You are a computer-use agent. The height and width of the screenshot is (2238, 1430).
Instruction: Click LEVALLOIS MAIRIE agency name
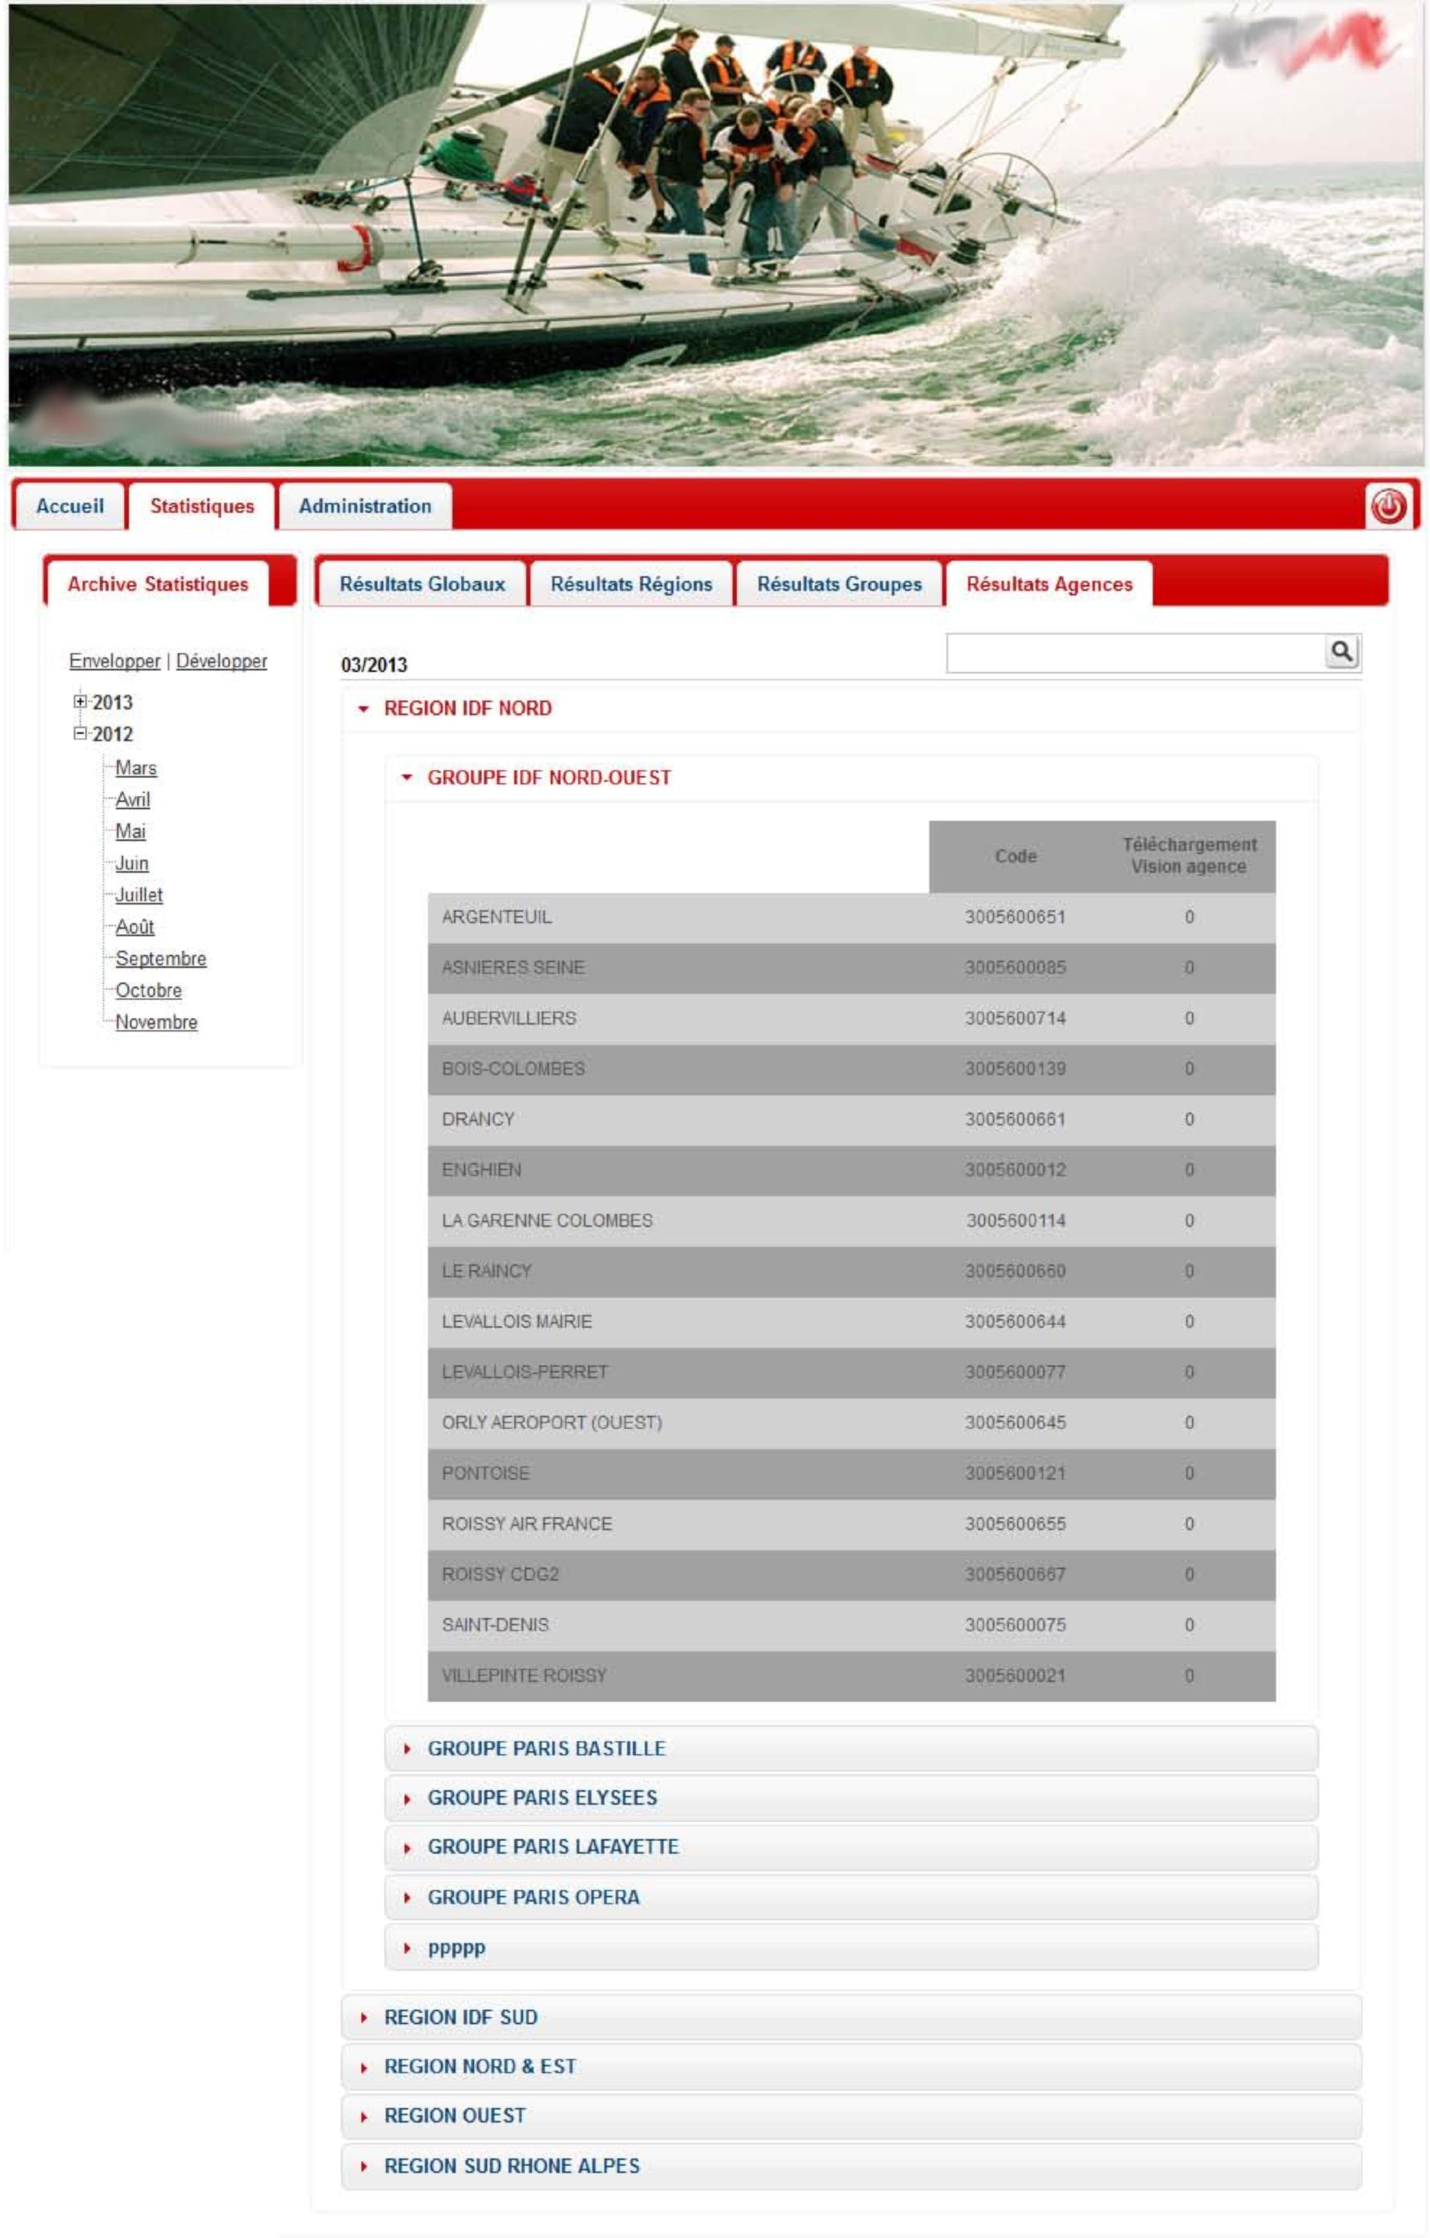point(517,1322)
